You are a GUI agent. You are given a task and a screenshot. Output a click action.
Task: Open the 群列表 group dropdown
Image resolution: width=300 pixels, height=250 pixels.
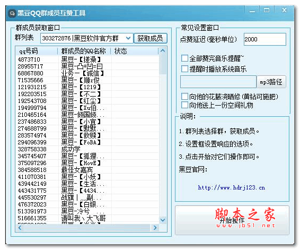pyautogui.click(x=129, y=38)
